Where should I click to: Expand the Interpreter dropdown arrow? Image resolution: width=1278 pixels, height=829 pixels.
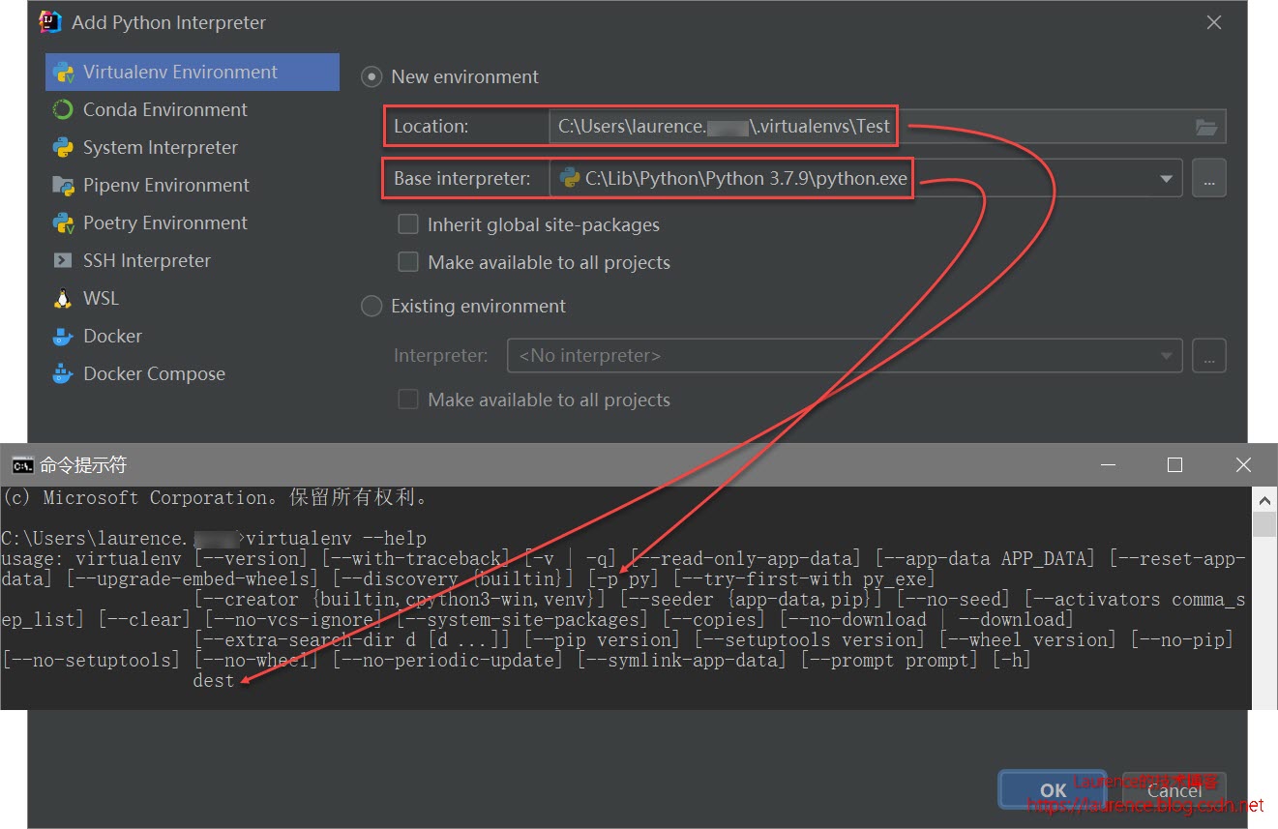pyautogui.click(x=1166, y=356)
